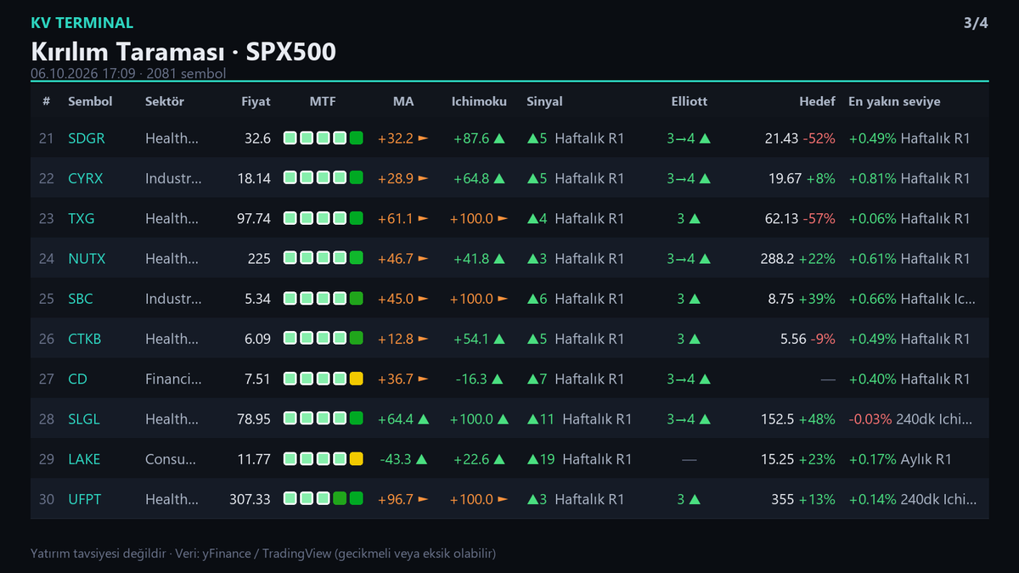Image resolution: width=1019 pixels, height=573 pixels.
Task: Click the SBC symbol
Action: 81,299
